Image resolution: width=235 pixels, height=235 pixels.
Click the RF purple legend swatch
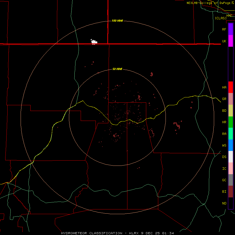point(231,29)
